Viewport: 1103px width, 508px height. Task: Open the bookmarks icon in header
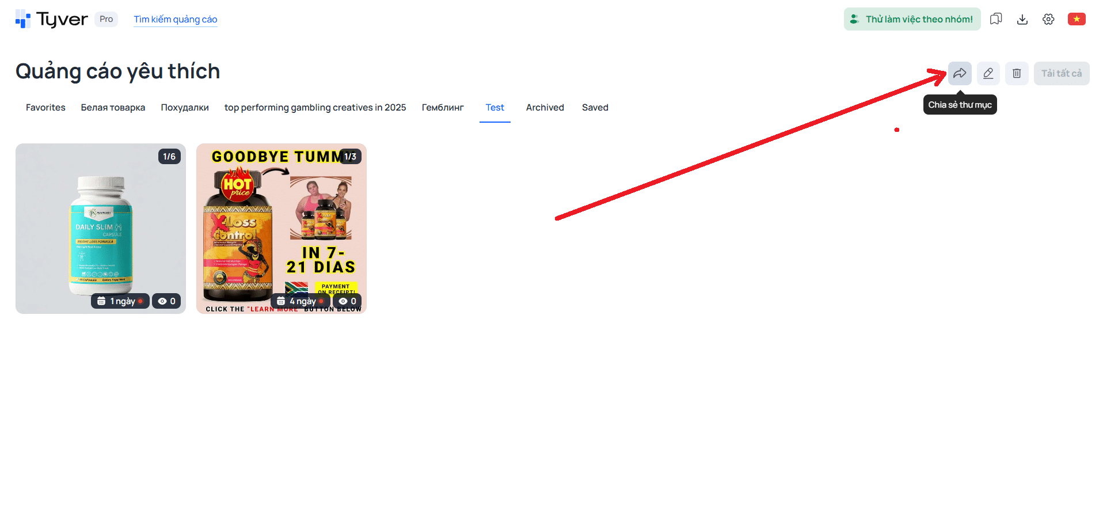tap(996, 19)
